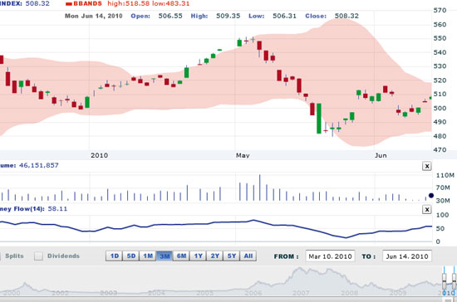The height and width of the screenshot is (302, 457).
Task: Select the 1M time range
Action: (148, 256)
